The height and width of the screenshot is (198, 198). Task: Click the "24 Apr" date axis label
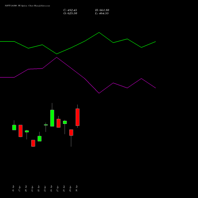coord(51,188)
